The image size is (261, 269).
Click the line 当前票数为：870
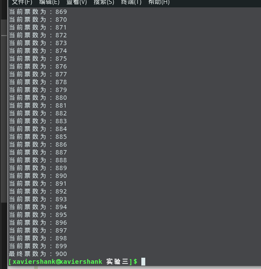point(38,20)
